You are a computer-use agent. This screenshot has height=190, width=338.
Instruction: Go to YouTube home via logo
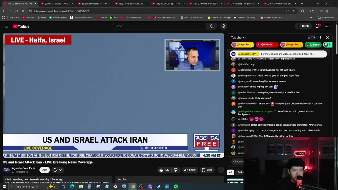(x=21, y=26)
